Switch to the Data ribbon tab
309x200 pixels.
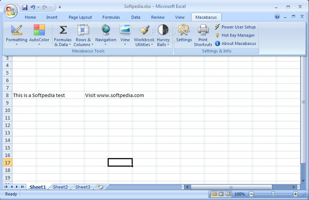tap(136, 17)
